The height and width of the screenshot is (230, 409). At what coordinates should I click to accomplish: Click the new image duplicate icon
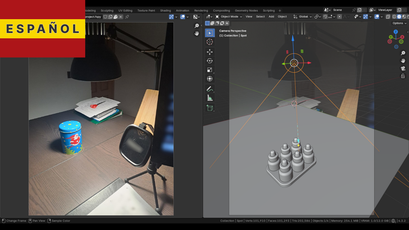(110, 17)
